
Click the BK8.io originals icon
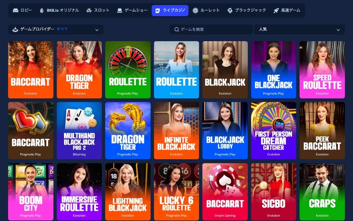coord(42,10)
